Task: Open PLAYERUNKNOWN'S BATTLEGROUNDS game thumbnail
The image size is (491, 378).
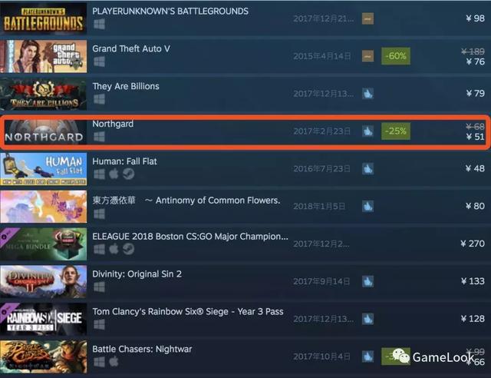Action: 44,18
